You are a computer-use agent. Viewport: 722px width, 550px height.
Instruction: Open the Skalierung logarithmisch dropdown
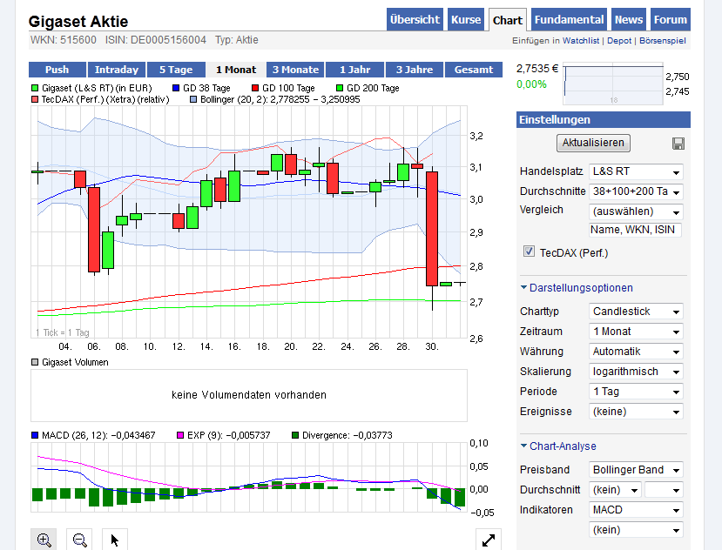636,372
